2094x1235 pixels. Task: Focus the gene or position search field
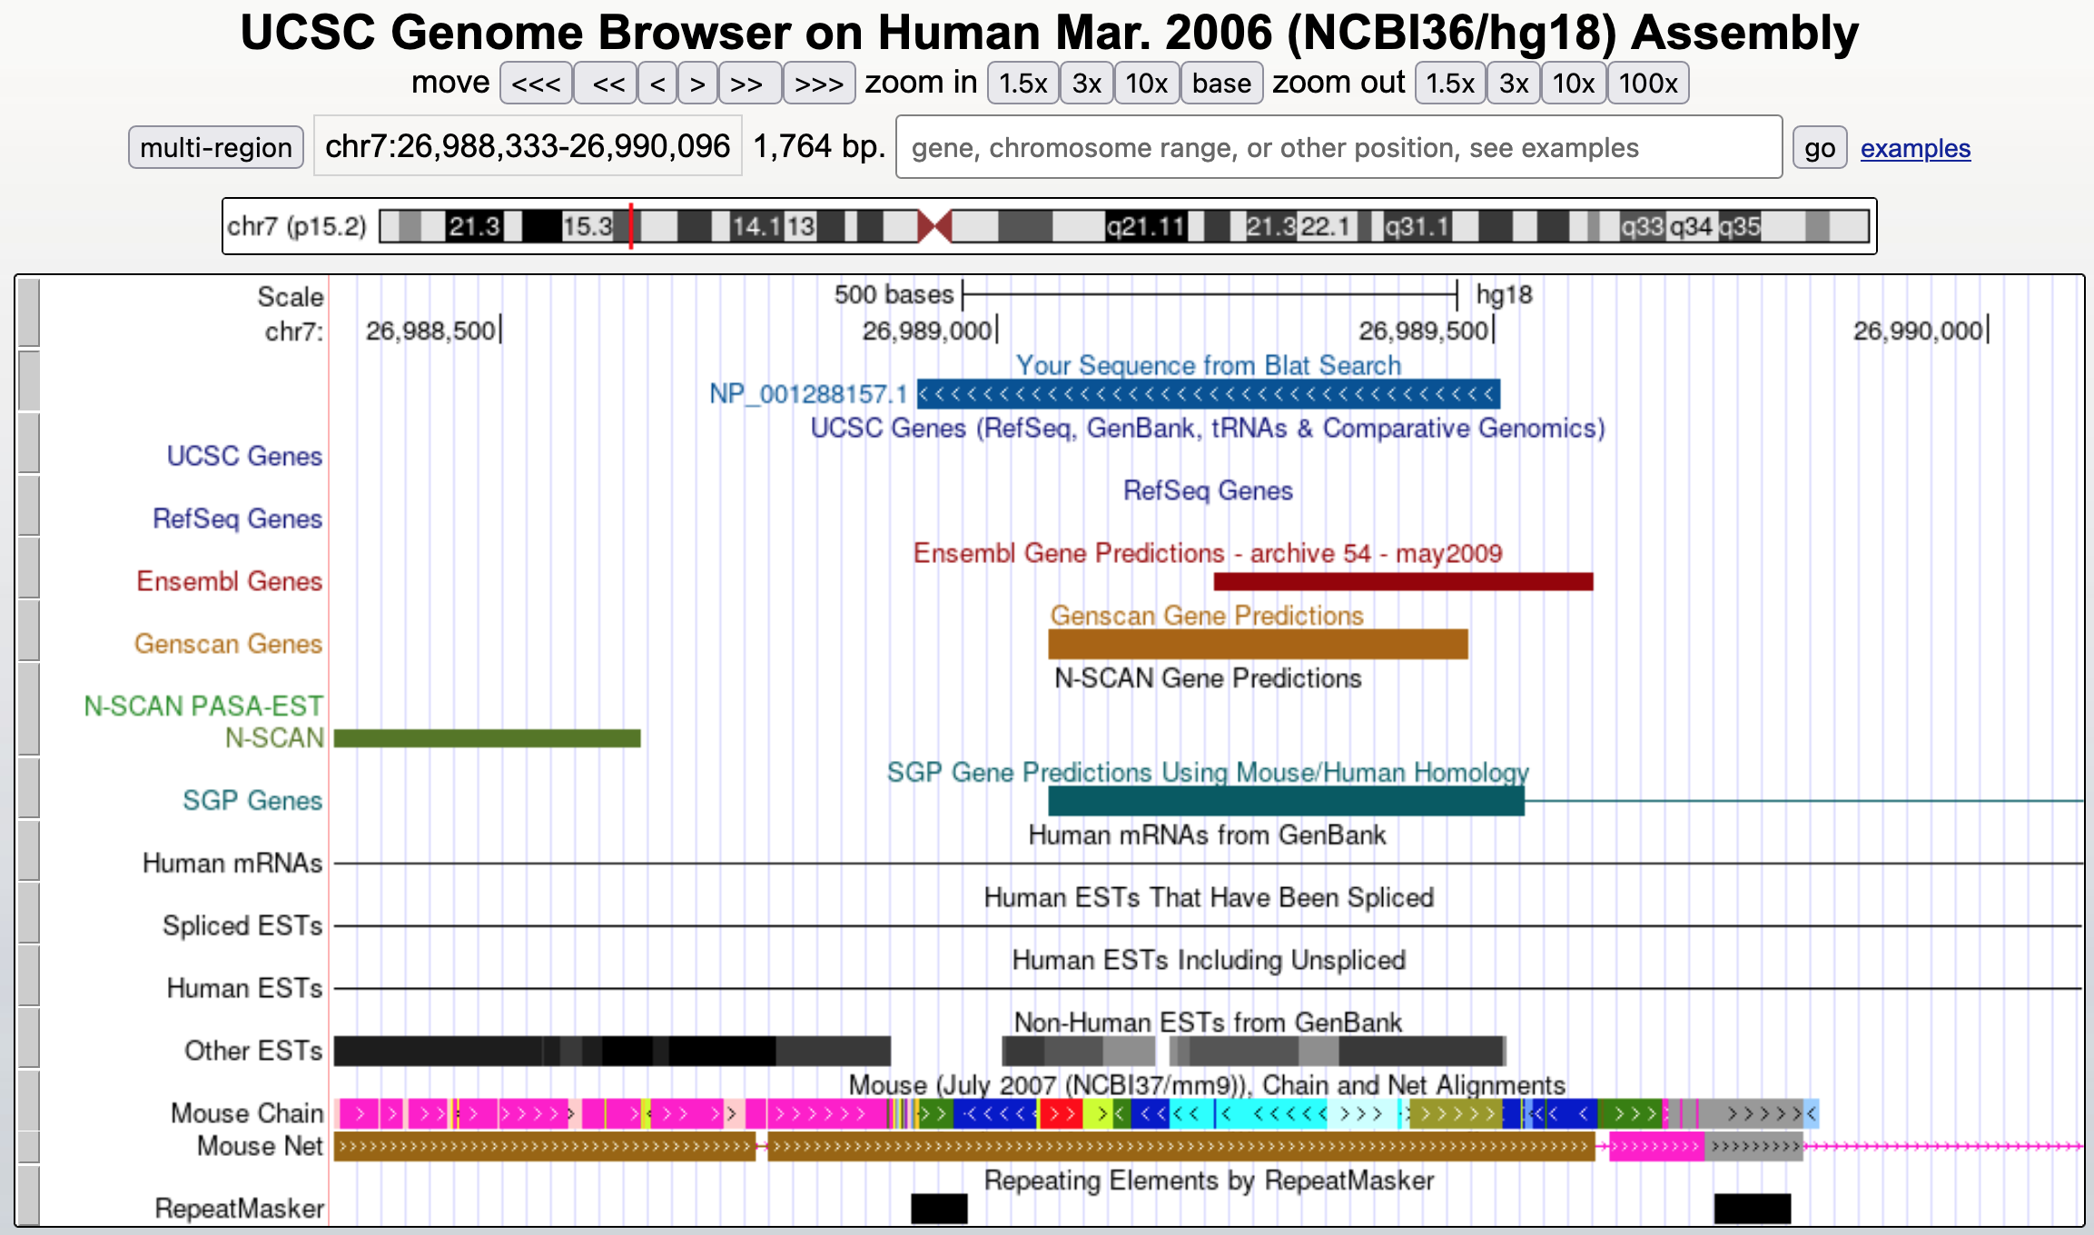pyautogui.click(x=1338, y=147)
